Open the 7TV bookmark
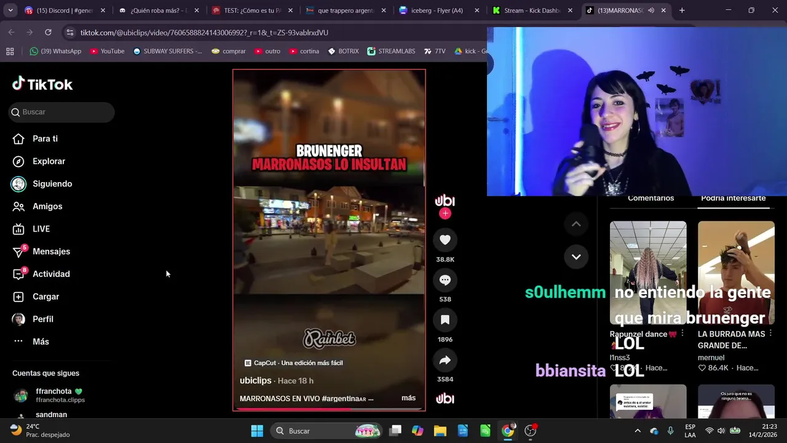Viewport: 787px width, 443px height. (x=435, y=51)
